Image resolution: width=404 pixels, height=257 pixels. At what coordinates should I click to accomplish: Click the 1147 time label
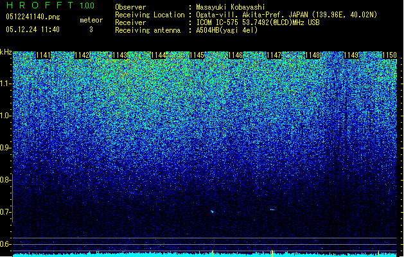pyautogui.click(x=274, y=55)
